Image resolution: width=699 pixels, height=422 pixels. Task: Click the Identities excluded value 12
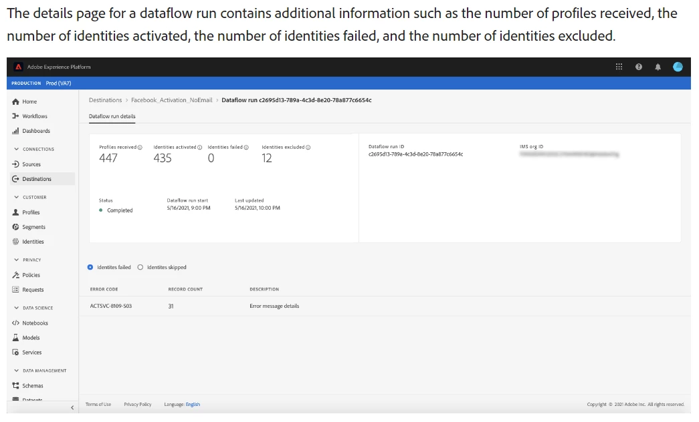(x=267, y=158)
